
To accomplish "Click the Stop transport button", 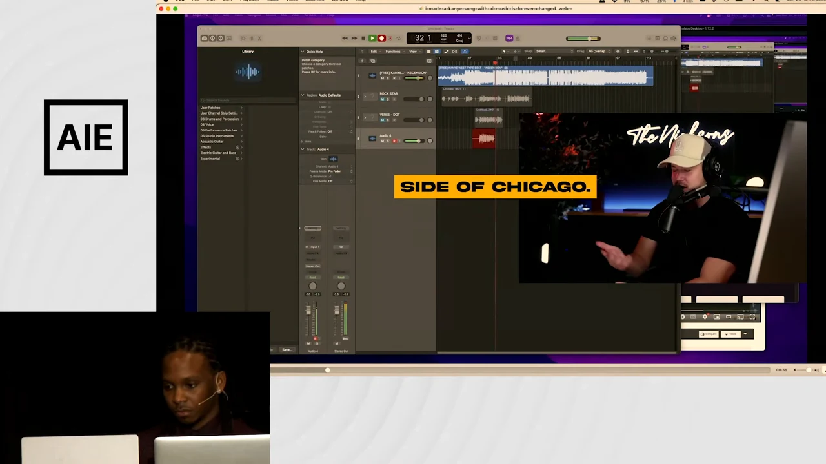I will (x=363, y=38).
